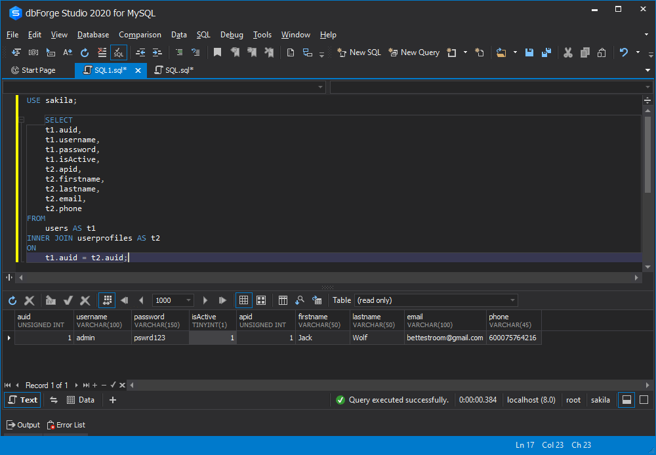The height and width of the screenshot is (455, 656).
Task: Open the page size 1000 dropdown
Action: point(188,300)
